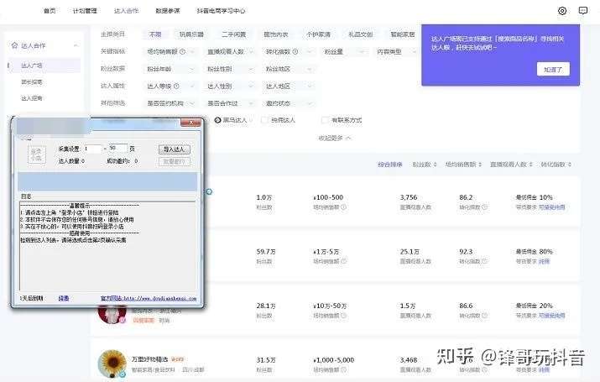Open the 是否签约机构 dropdown

click(170, 103)
